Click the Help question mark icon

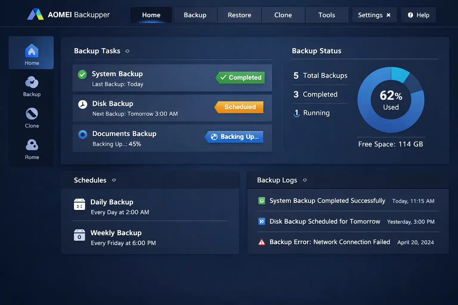point(410,15)
